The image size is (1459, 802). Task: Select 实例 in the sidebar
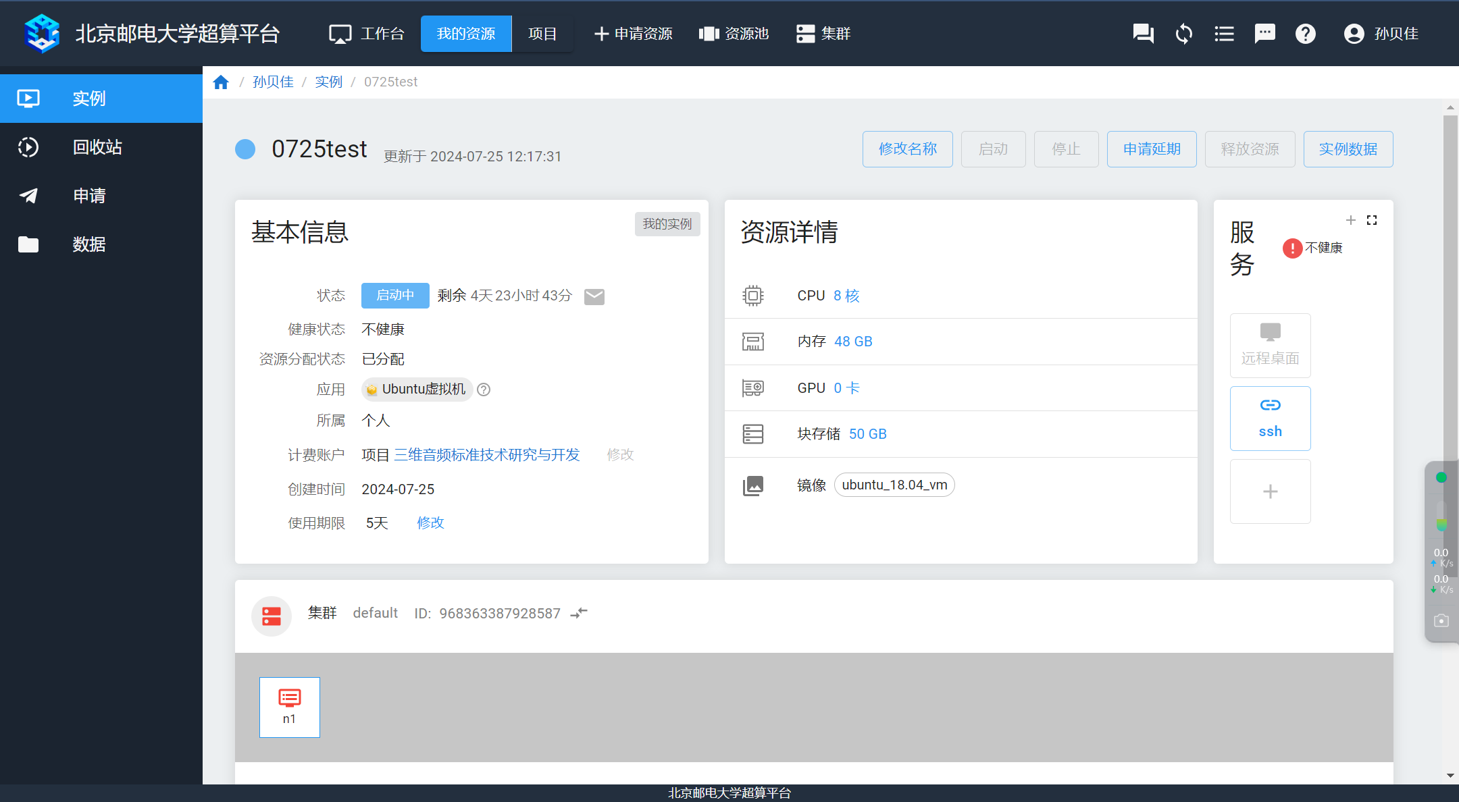coord(101,99)
